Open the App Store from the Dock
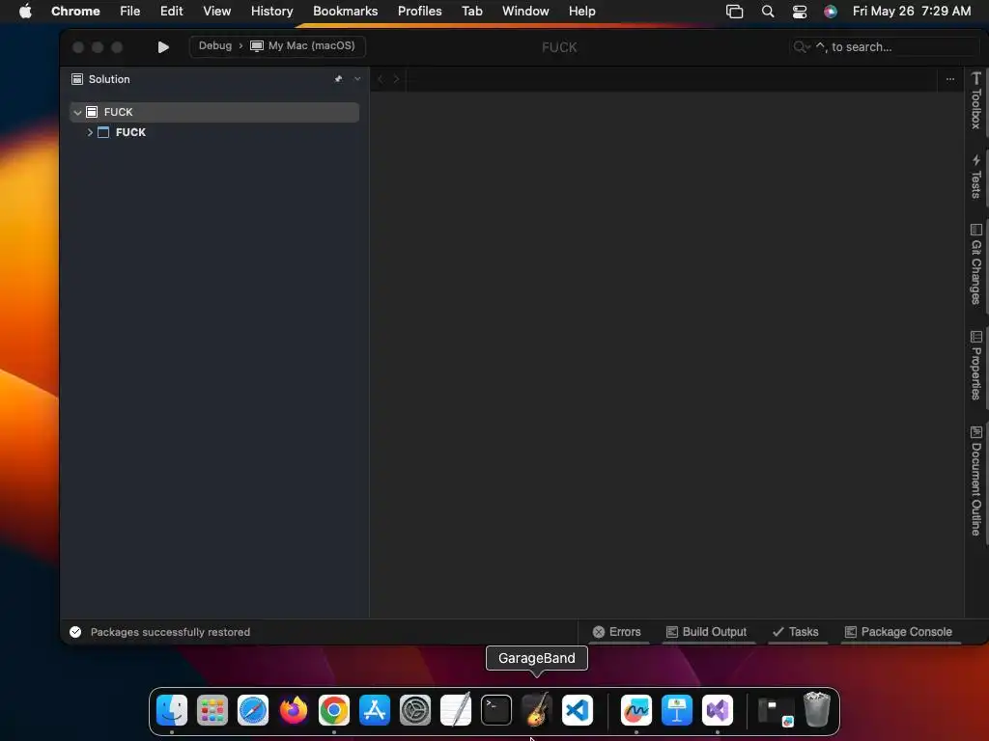 [375, 710]
